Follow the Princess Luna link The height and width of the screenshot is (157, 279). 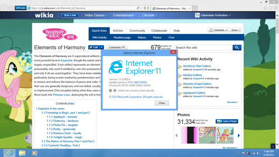pos(61,95)
